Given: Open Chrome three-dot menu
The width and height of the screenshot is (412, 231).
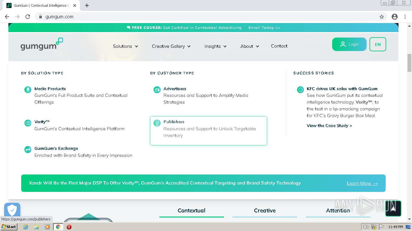Looking at the screenshot, I should [x=405, y=17].
